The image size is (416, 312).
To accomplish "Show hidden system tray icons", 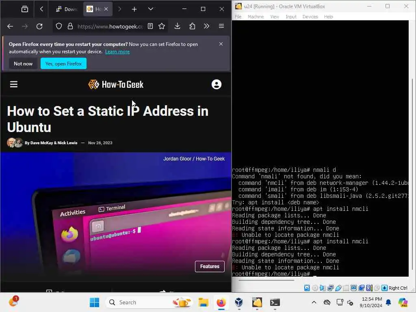I will [314, 302].
